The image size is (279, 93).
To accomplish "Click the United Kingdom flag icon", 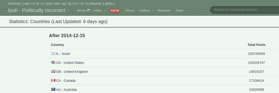I will tap(53, 71).
